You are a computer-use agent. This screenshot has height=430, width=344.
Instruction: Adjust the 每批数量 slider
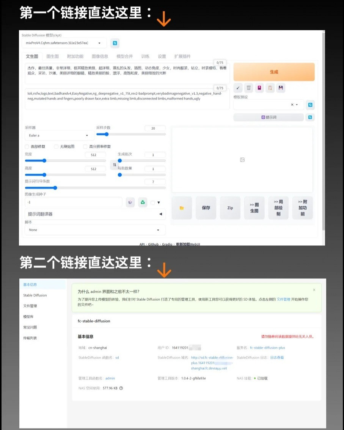(x=141, y=175)
